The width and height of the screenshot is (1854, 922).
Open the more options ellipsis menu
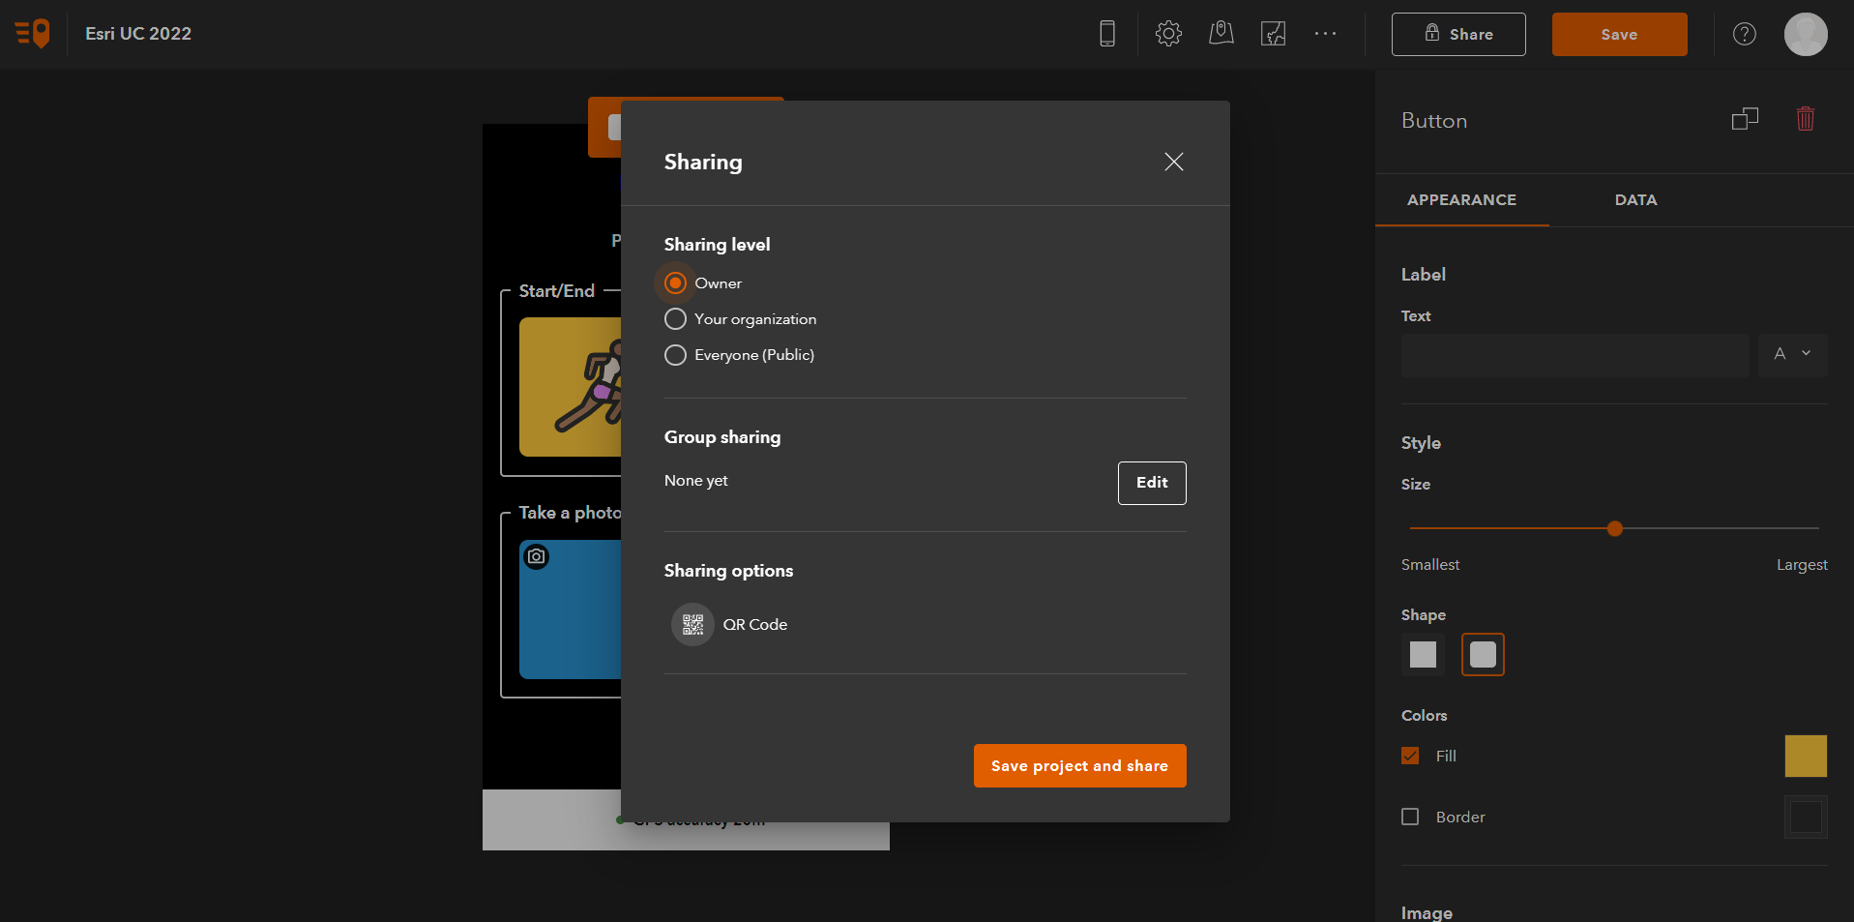pyautogui.click(x=1325, y=34)
